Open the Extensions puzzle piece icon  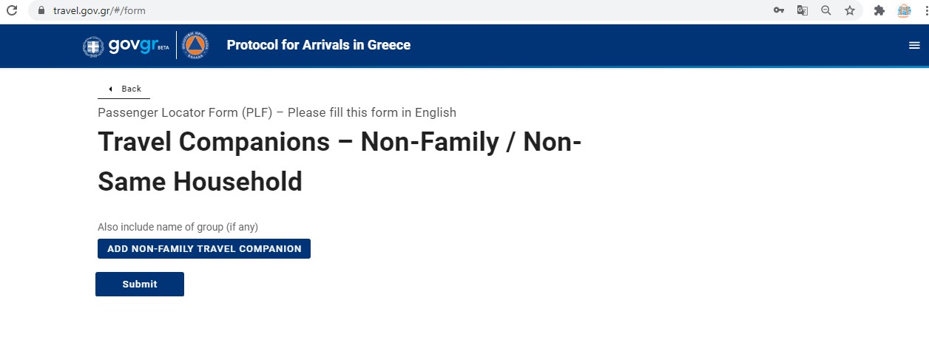[879, 10]
